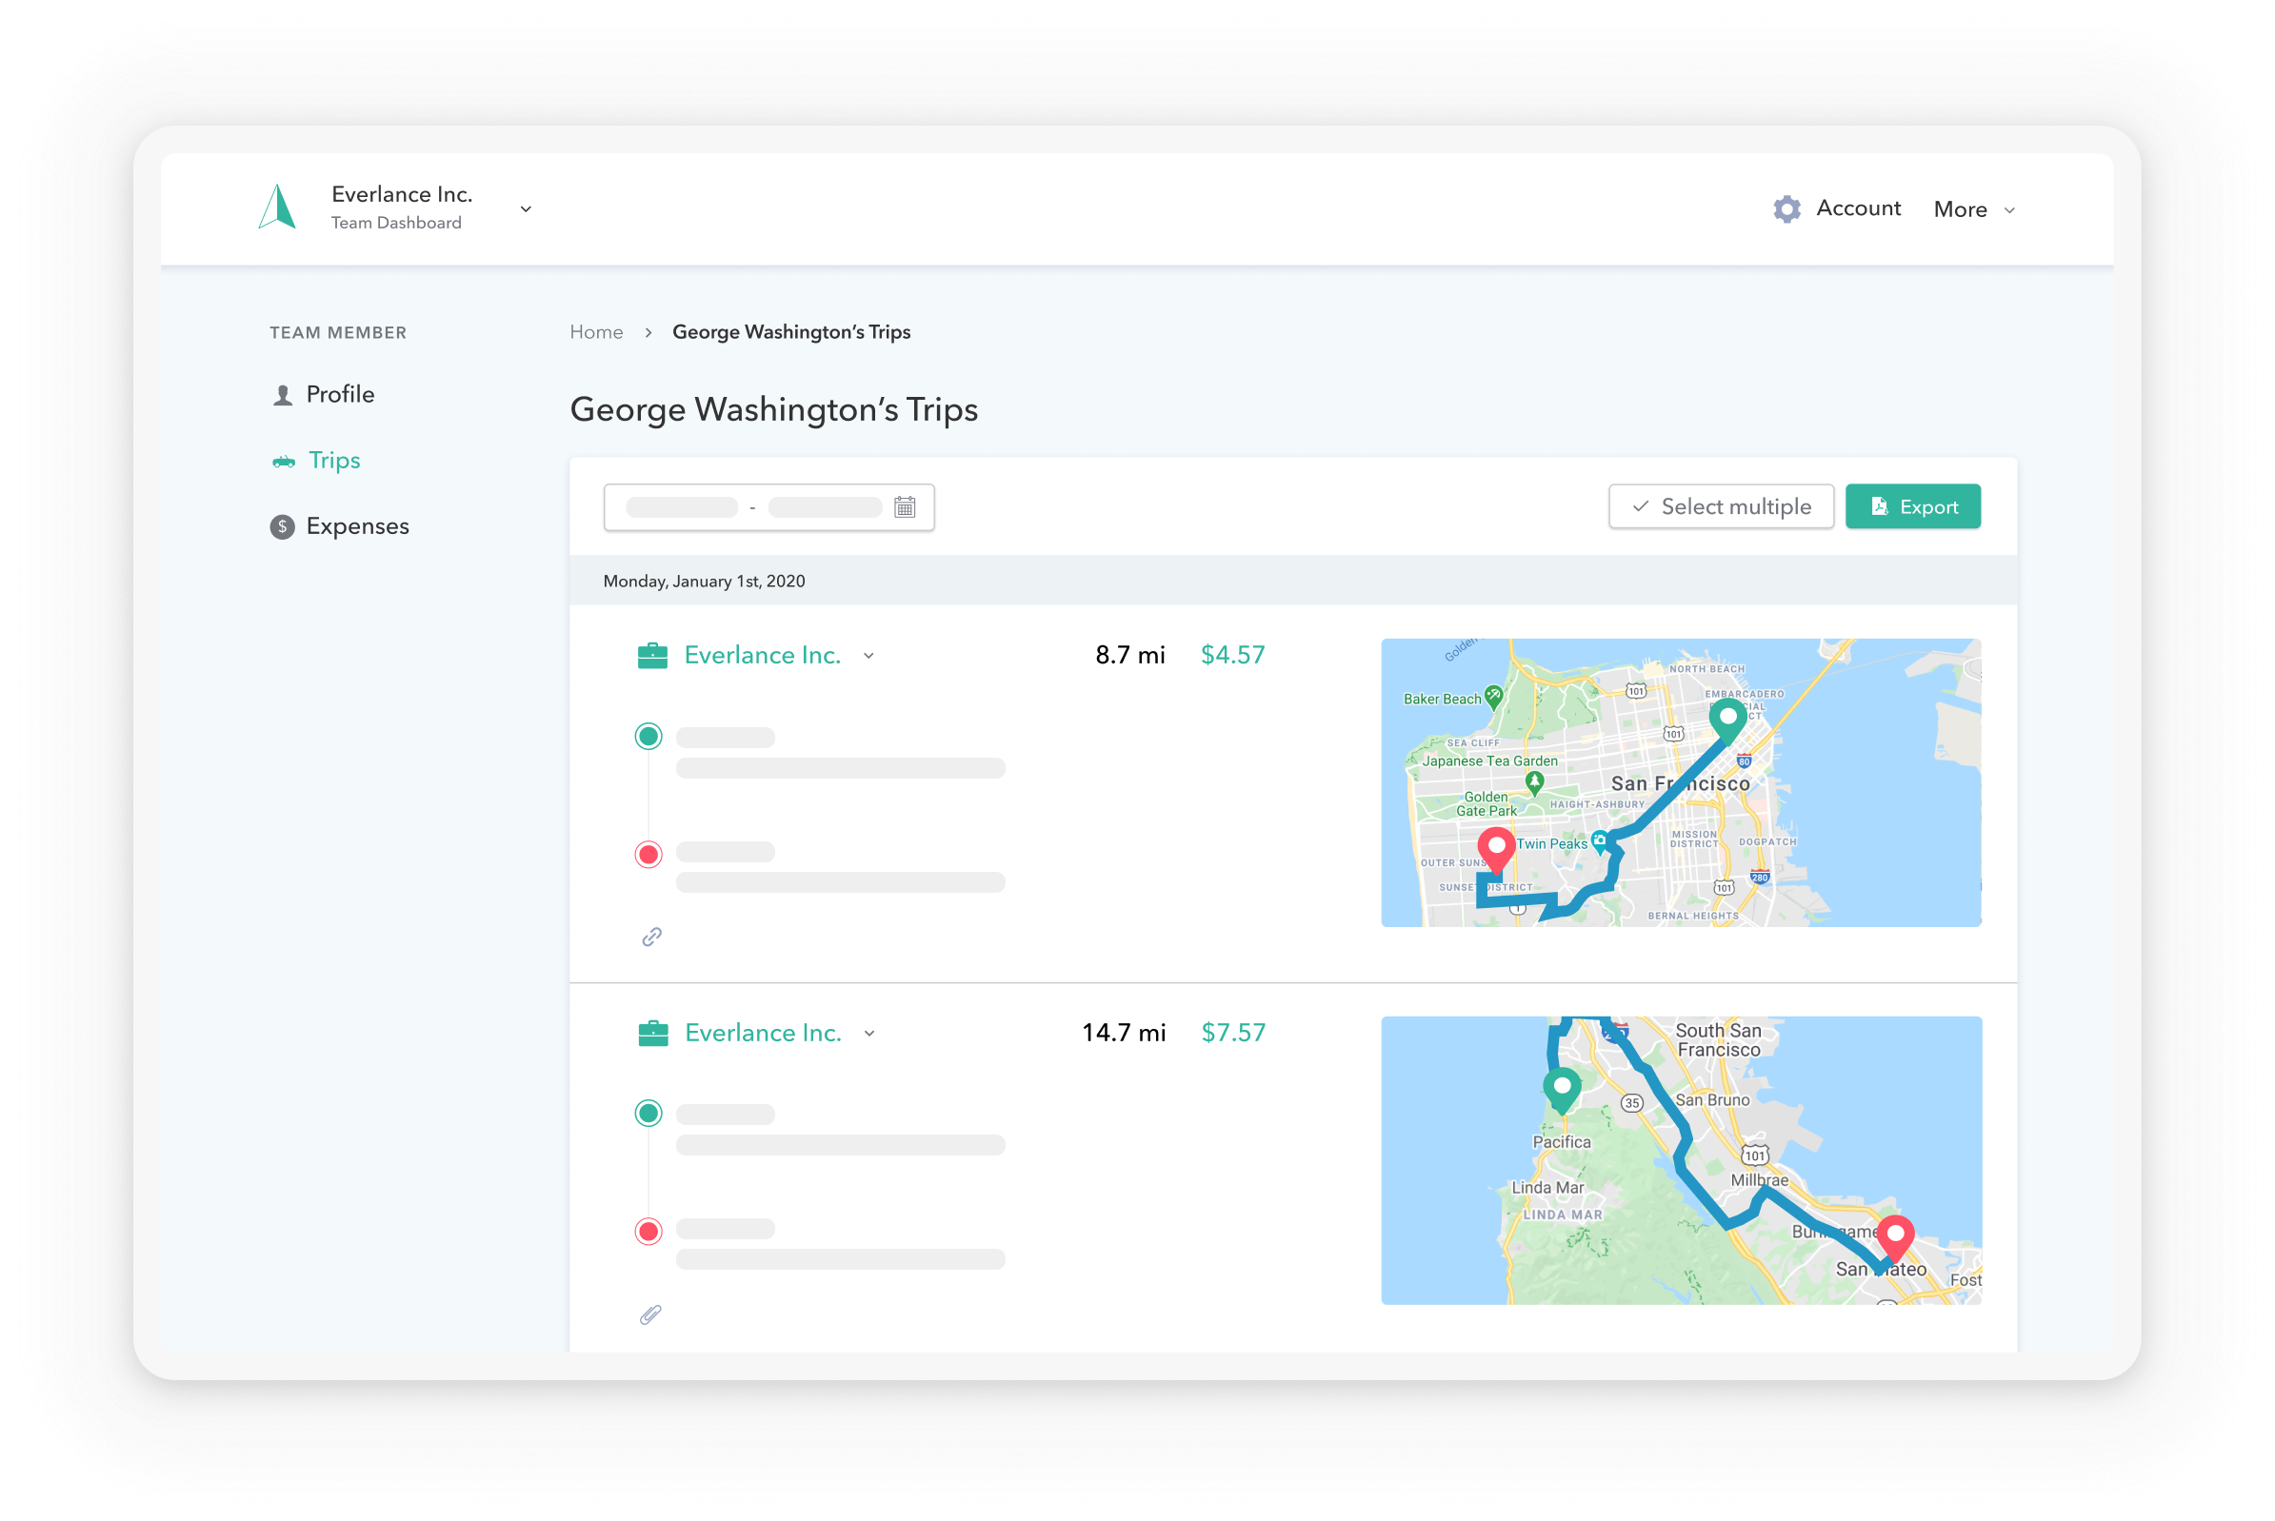Click the Export button
Image resolution: width=2275 pixels, height=1521 pixels.
pos(1913,505)
